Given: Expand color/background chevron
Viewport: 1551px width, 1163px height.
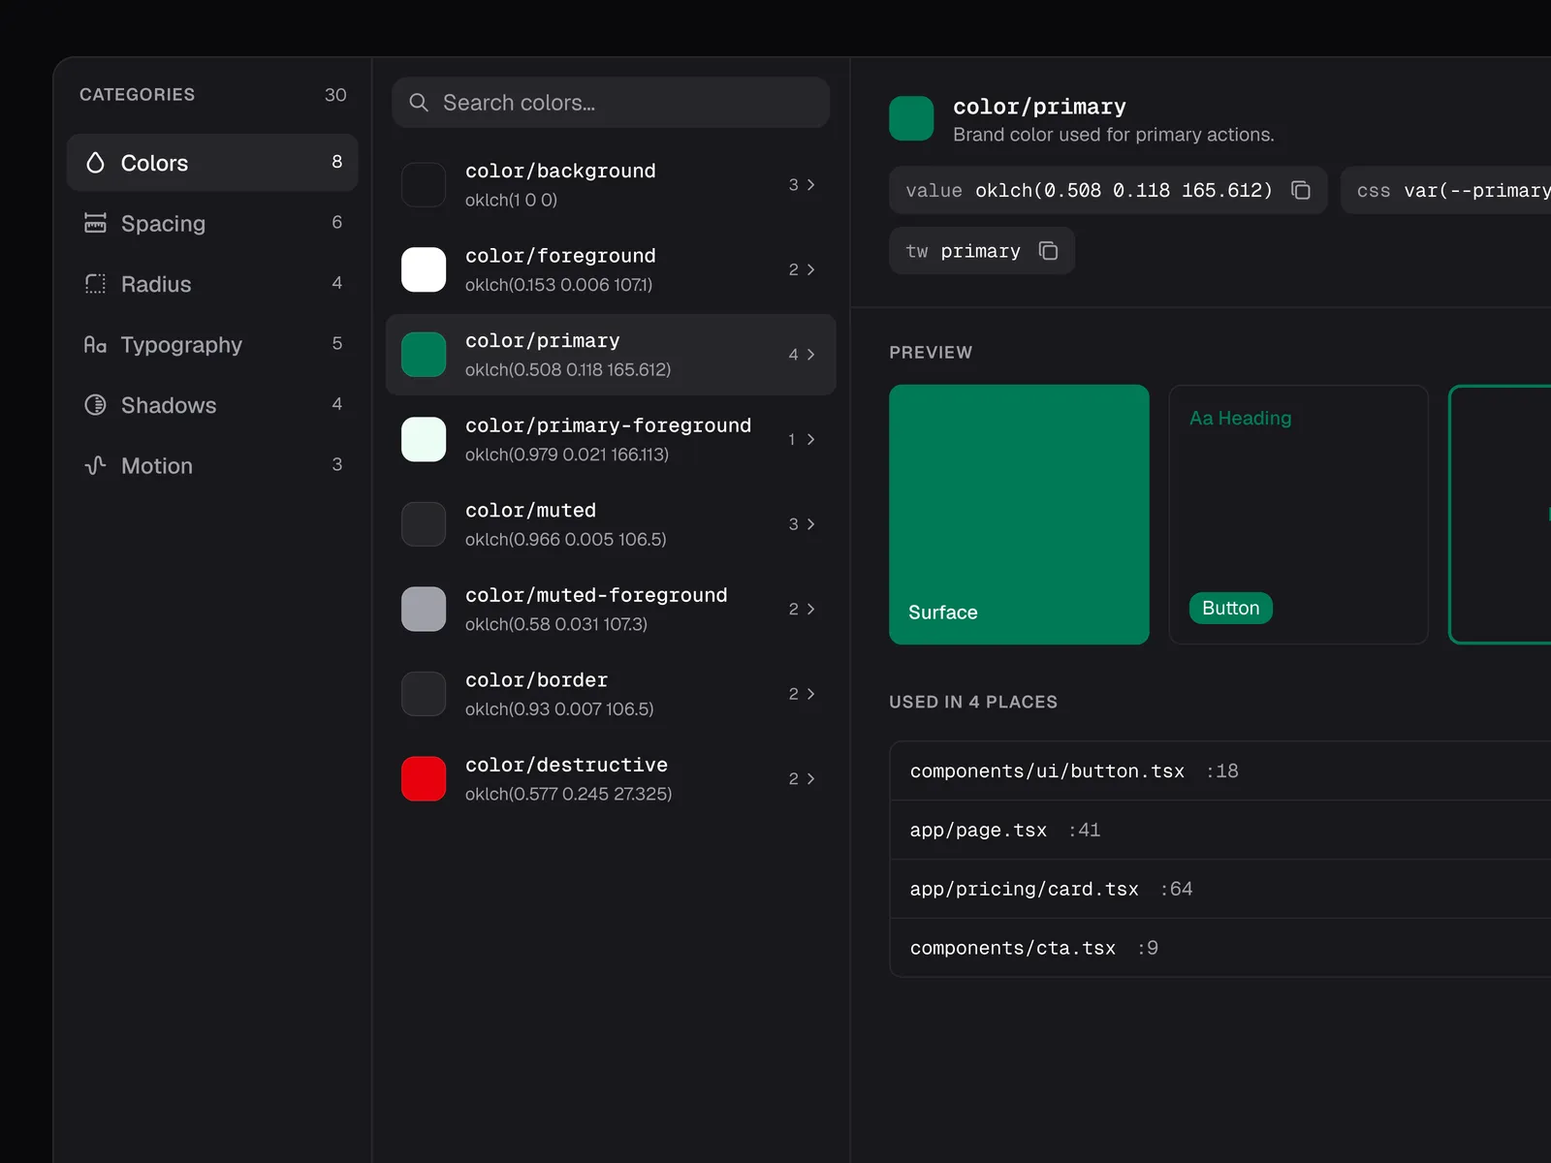Looking at the screenshot, I should [810, 184].
